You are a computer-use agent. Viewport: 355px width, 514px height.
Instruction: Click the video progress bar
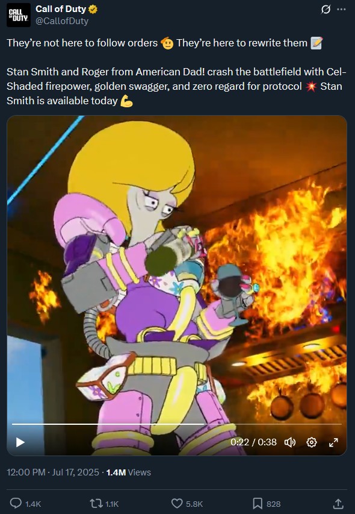[x=177, y=424]
